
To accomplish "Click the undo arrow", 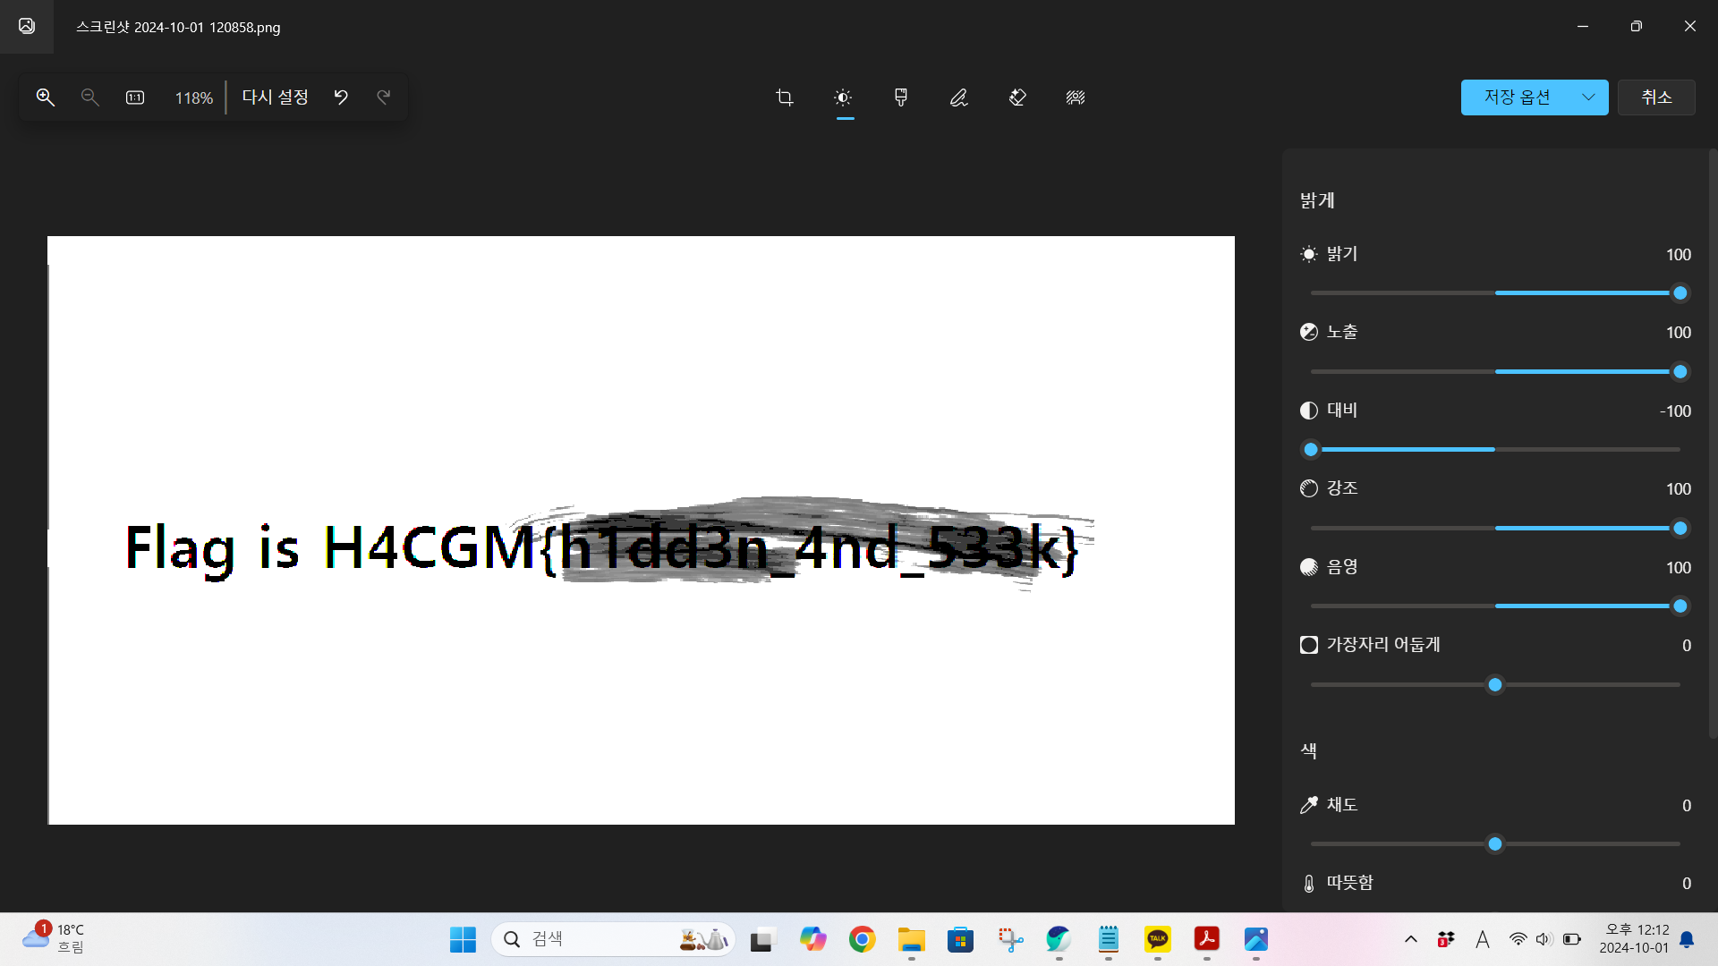I will click(x=341, y=97).
